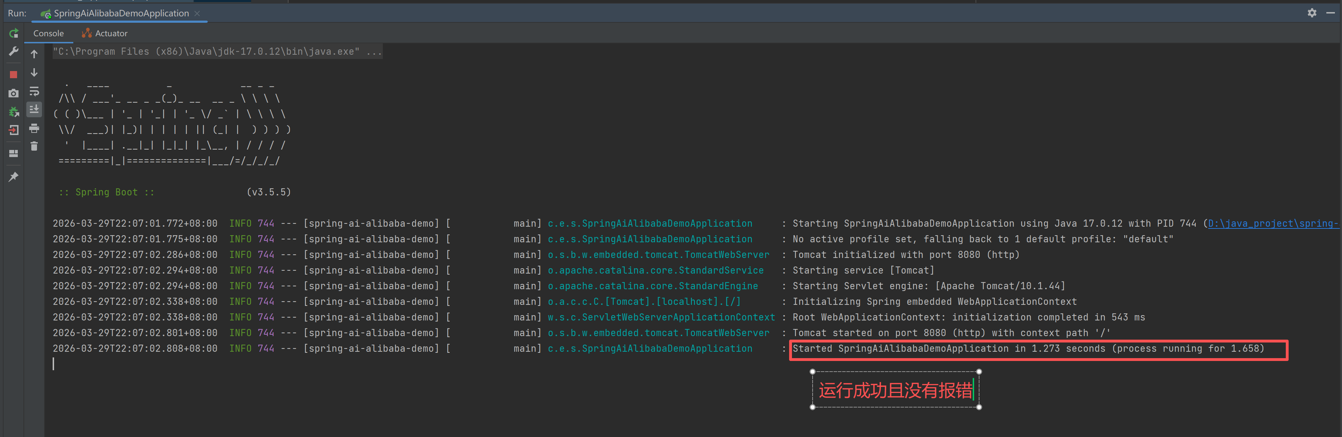Select the Console tab
Screen dimensions: 1342x437
coord(48,33)
